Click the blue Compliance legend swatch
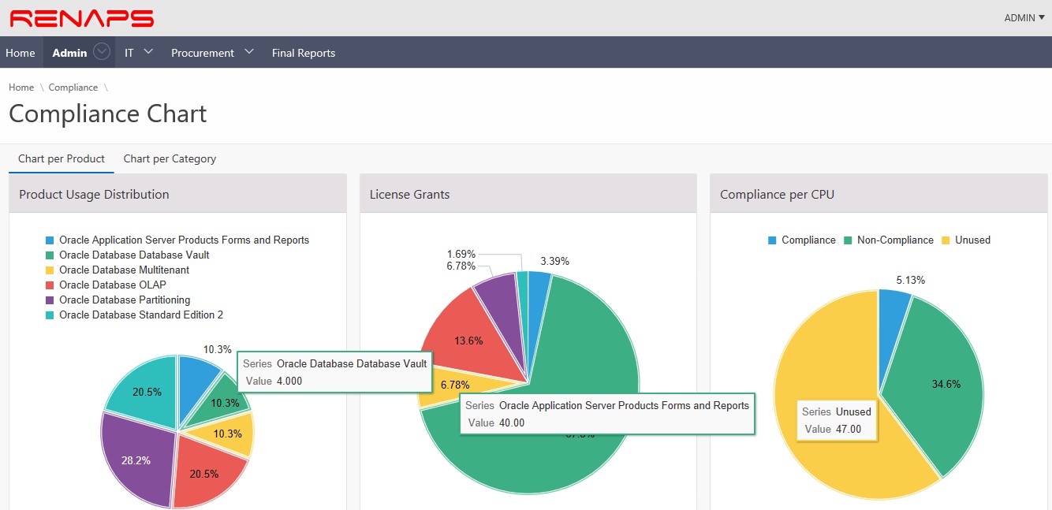Image resolution: width=1052 pixels, height=510 pixels. click(x=772, y=240)
